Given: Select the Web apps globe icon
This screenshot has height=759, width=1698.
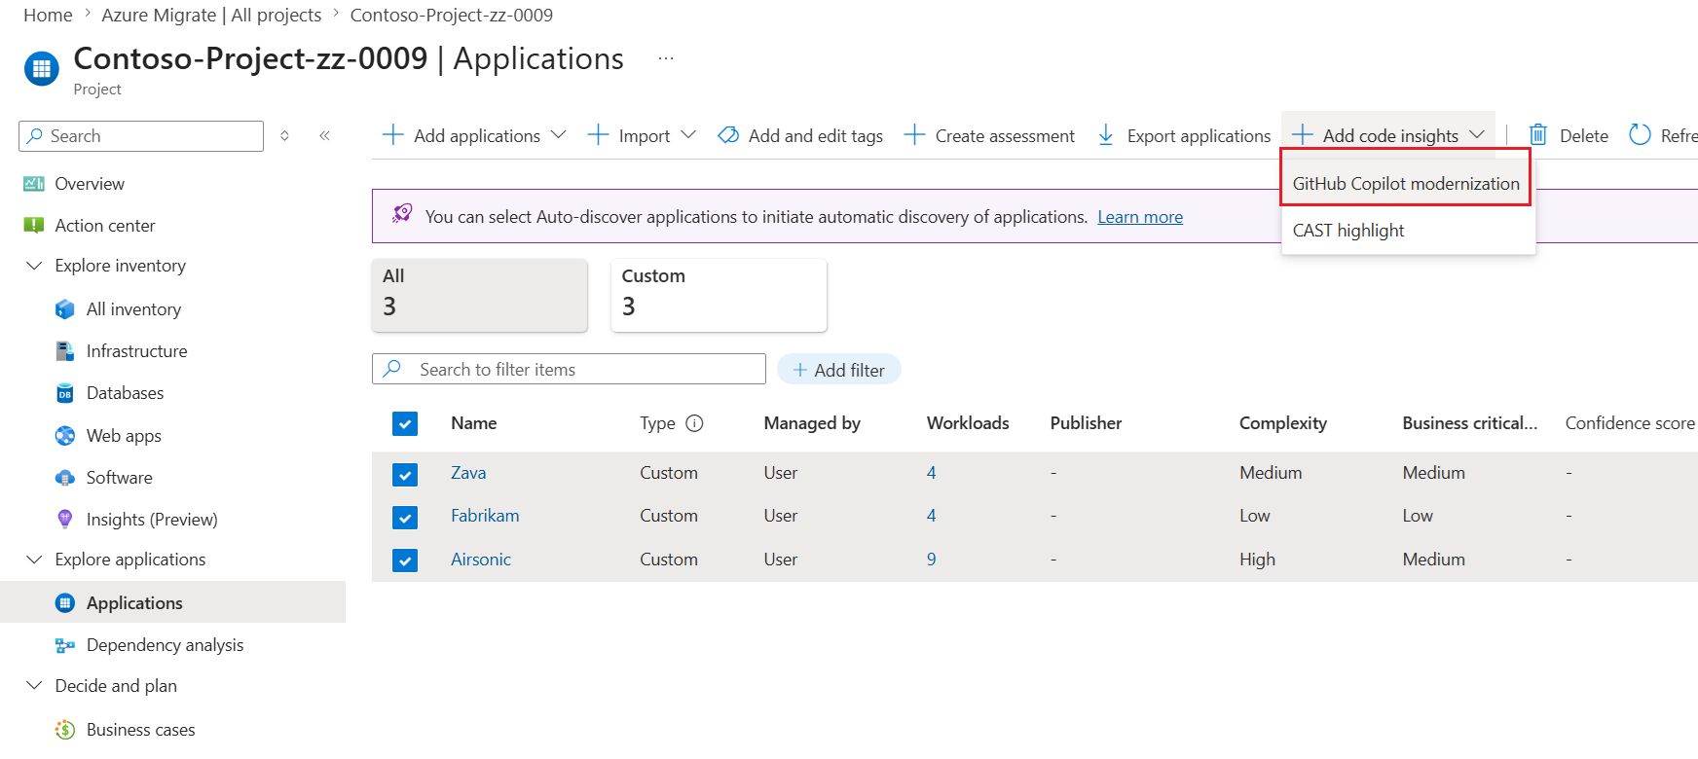Looking at the screenshot, I should click(65, 436).
